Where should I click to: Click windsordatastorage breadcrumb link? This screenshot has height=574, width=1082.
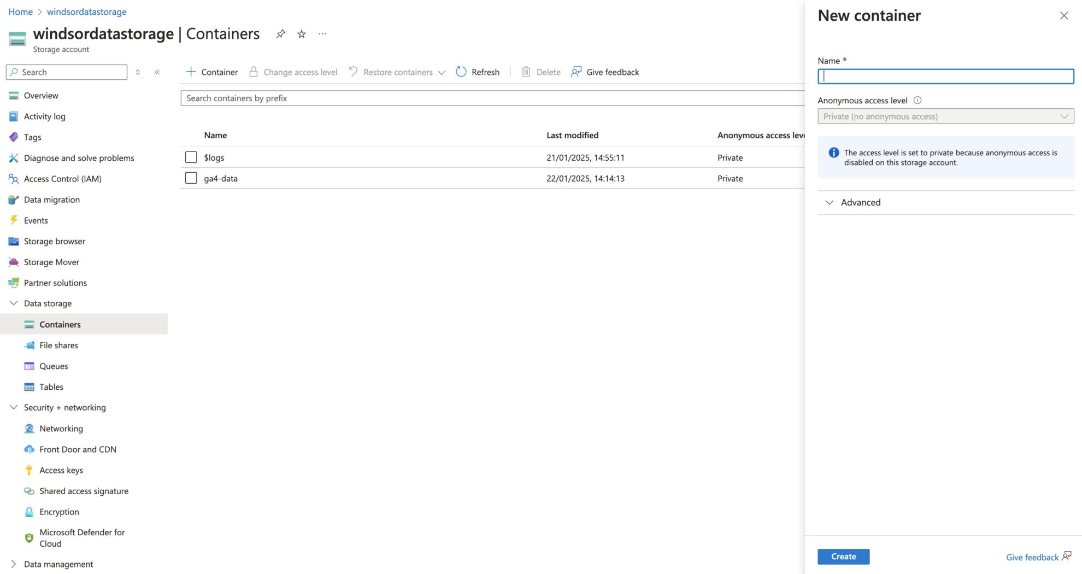(x=87, y=11)
